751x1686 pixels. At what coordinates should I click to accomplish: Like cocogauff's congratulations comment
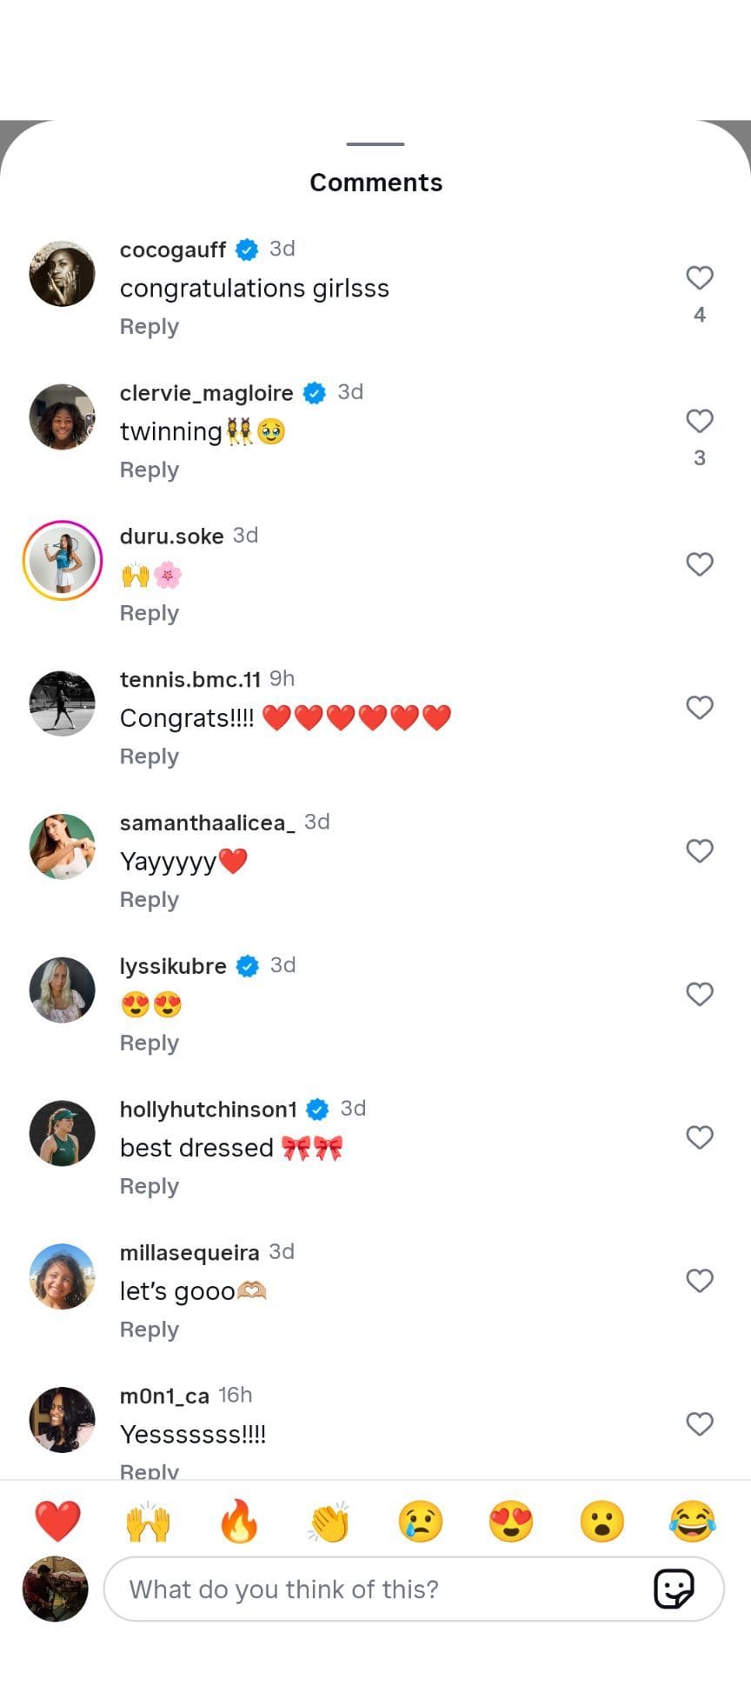[700, 278]
